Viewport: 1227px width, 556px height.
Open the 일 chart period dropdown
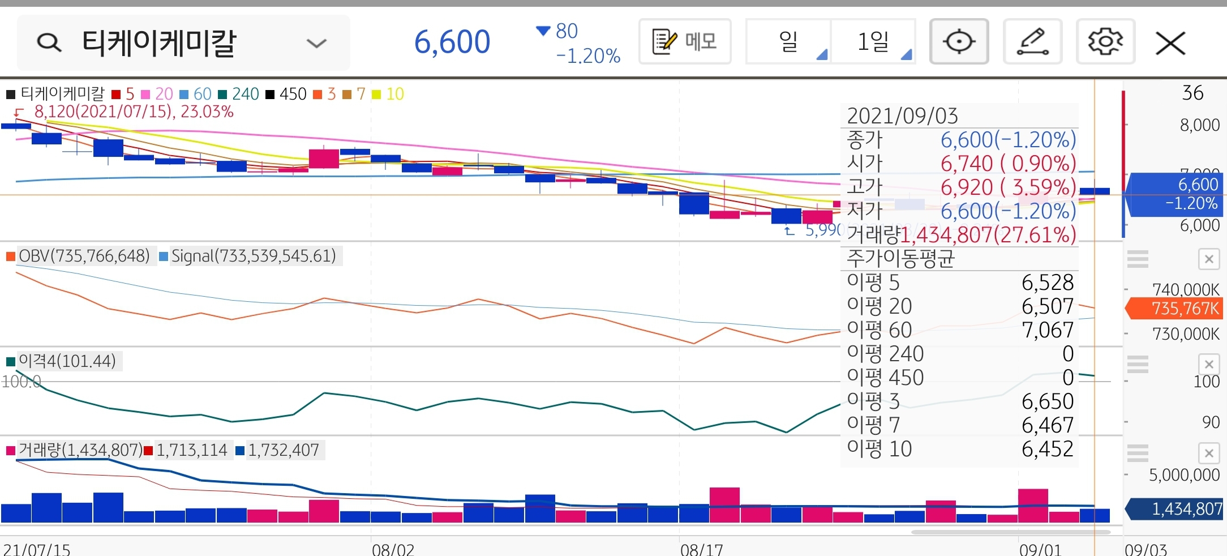pos(788,41)
